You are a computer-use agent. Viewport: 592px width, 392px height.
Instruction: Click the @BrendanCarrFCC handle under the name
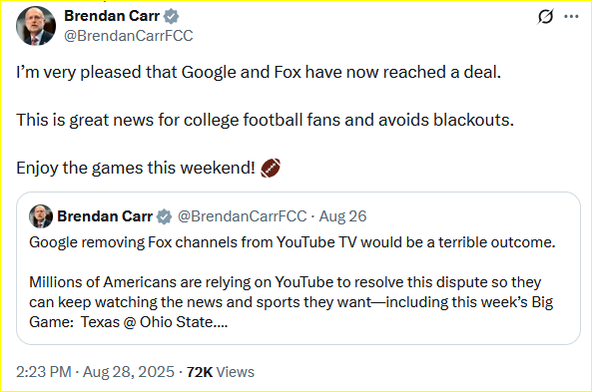pyautogui.click(x=129, y=36)
